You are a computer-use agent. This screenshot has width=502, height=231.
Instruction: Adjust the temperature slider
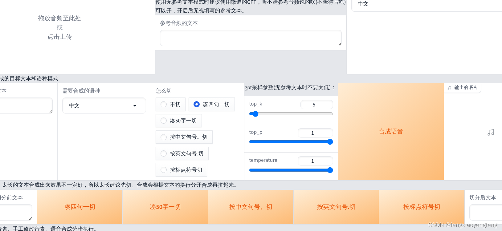(291, 170)
